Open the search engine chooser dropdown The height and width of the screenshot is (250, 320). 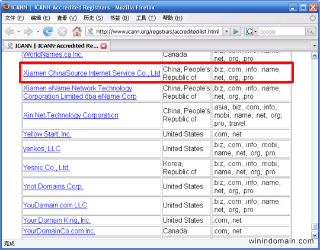[x=255, y=31]
